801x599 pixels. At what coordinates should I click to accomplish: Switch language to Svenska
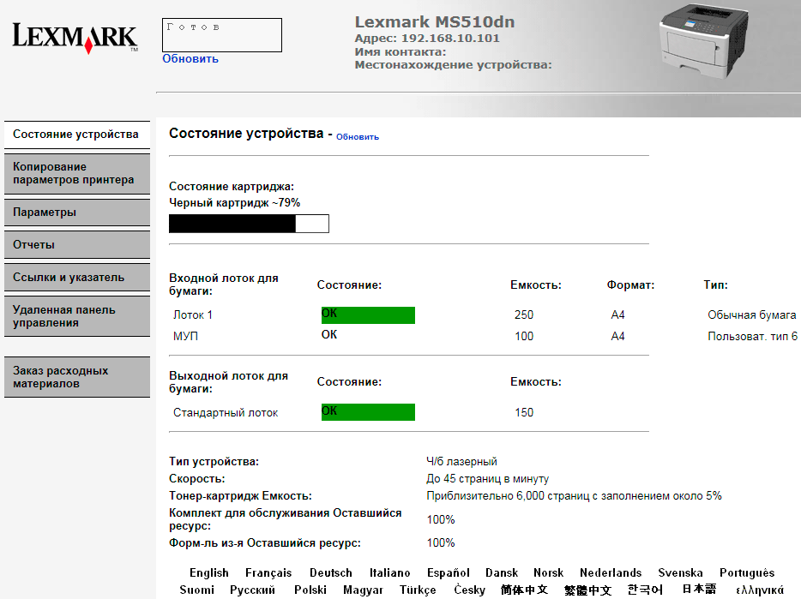point(680,573)
